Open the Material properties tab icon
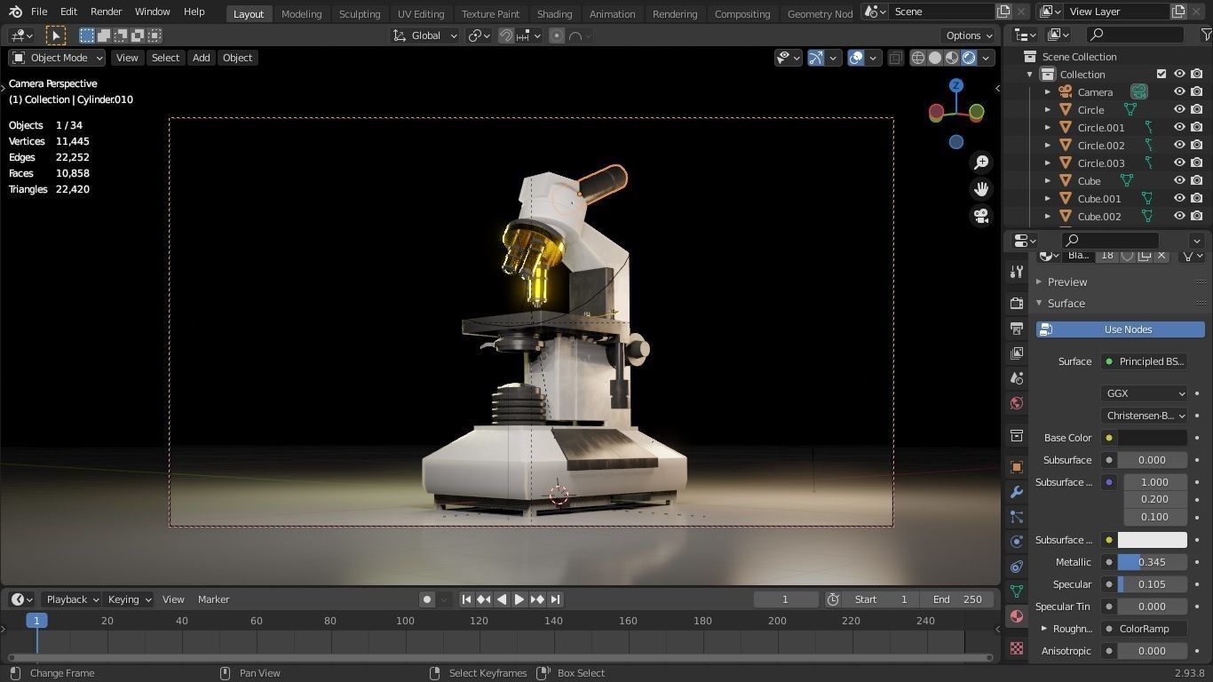Screen dimensions: 1213x682 1017,616
